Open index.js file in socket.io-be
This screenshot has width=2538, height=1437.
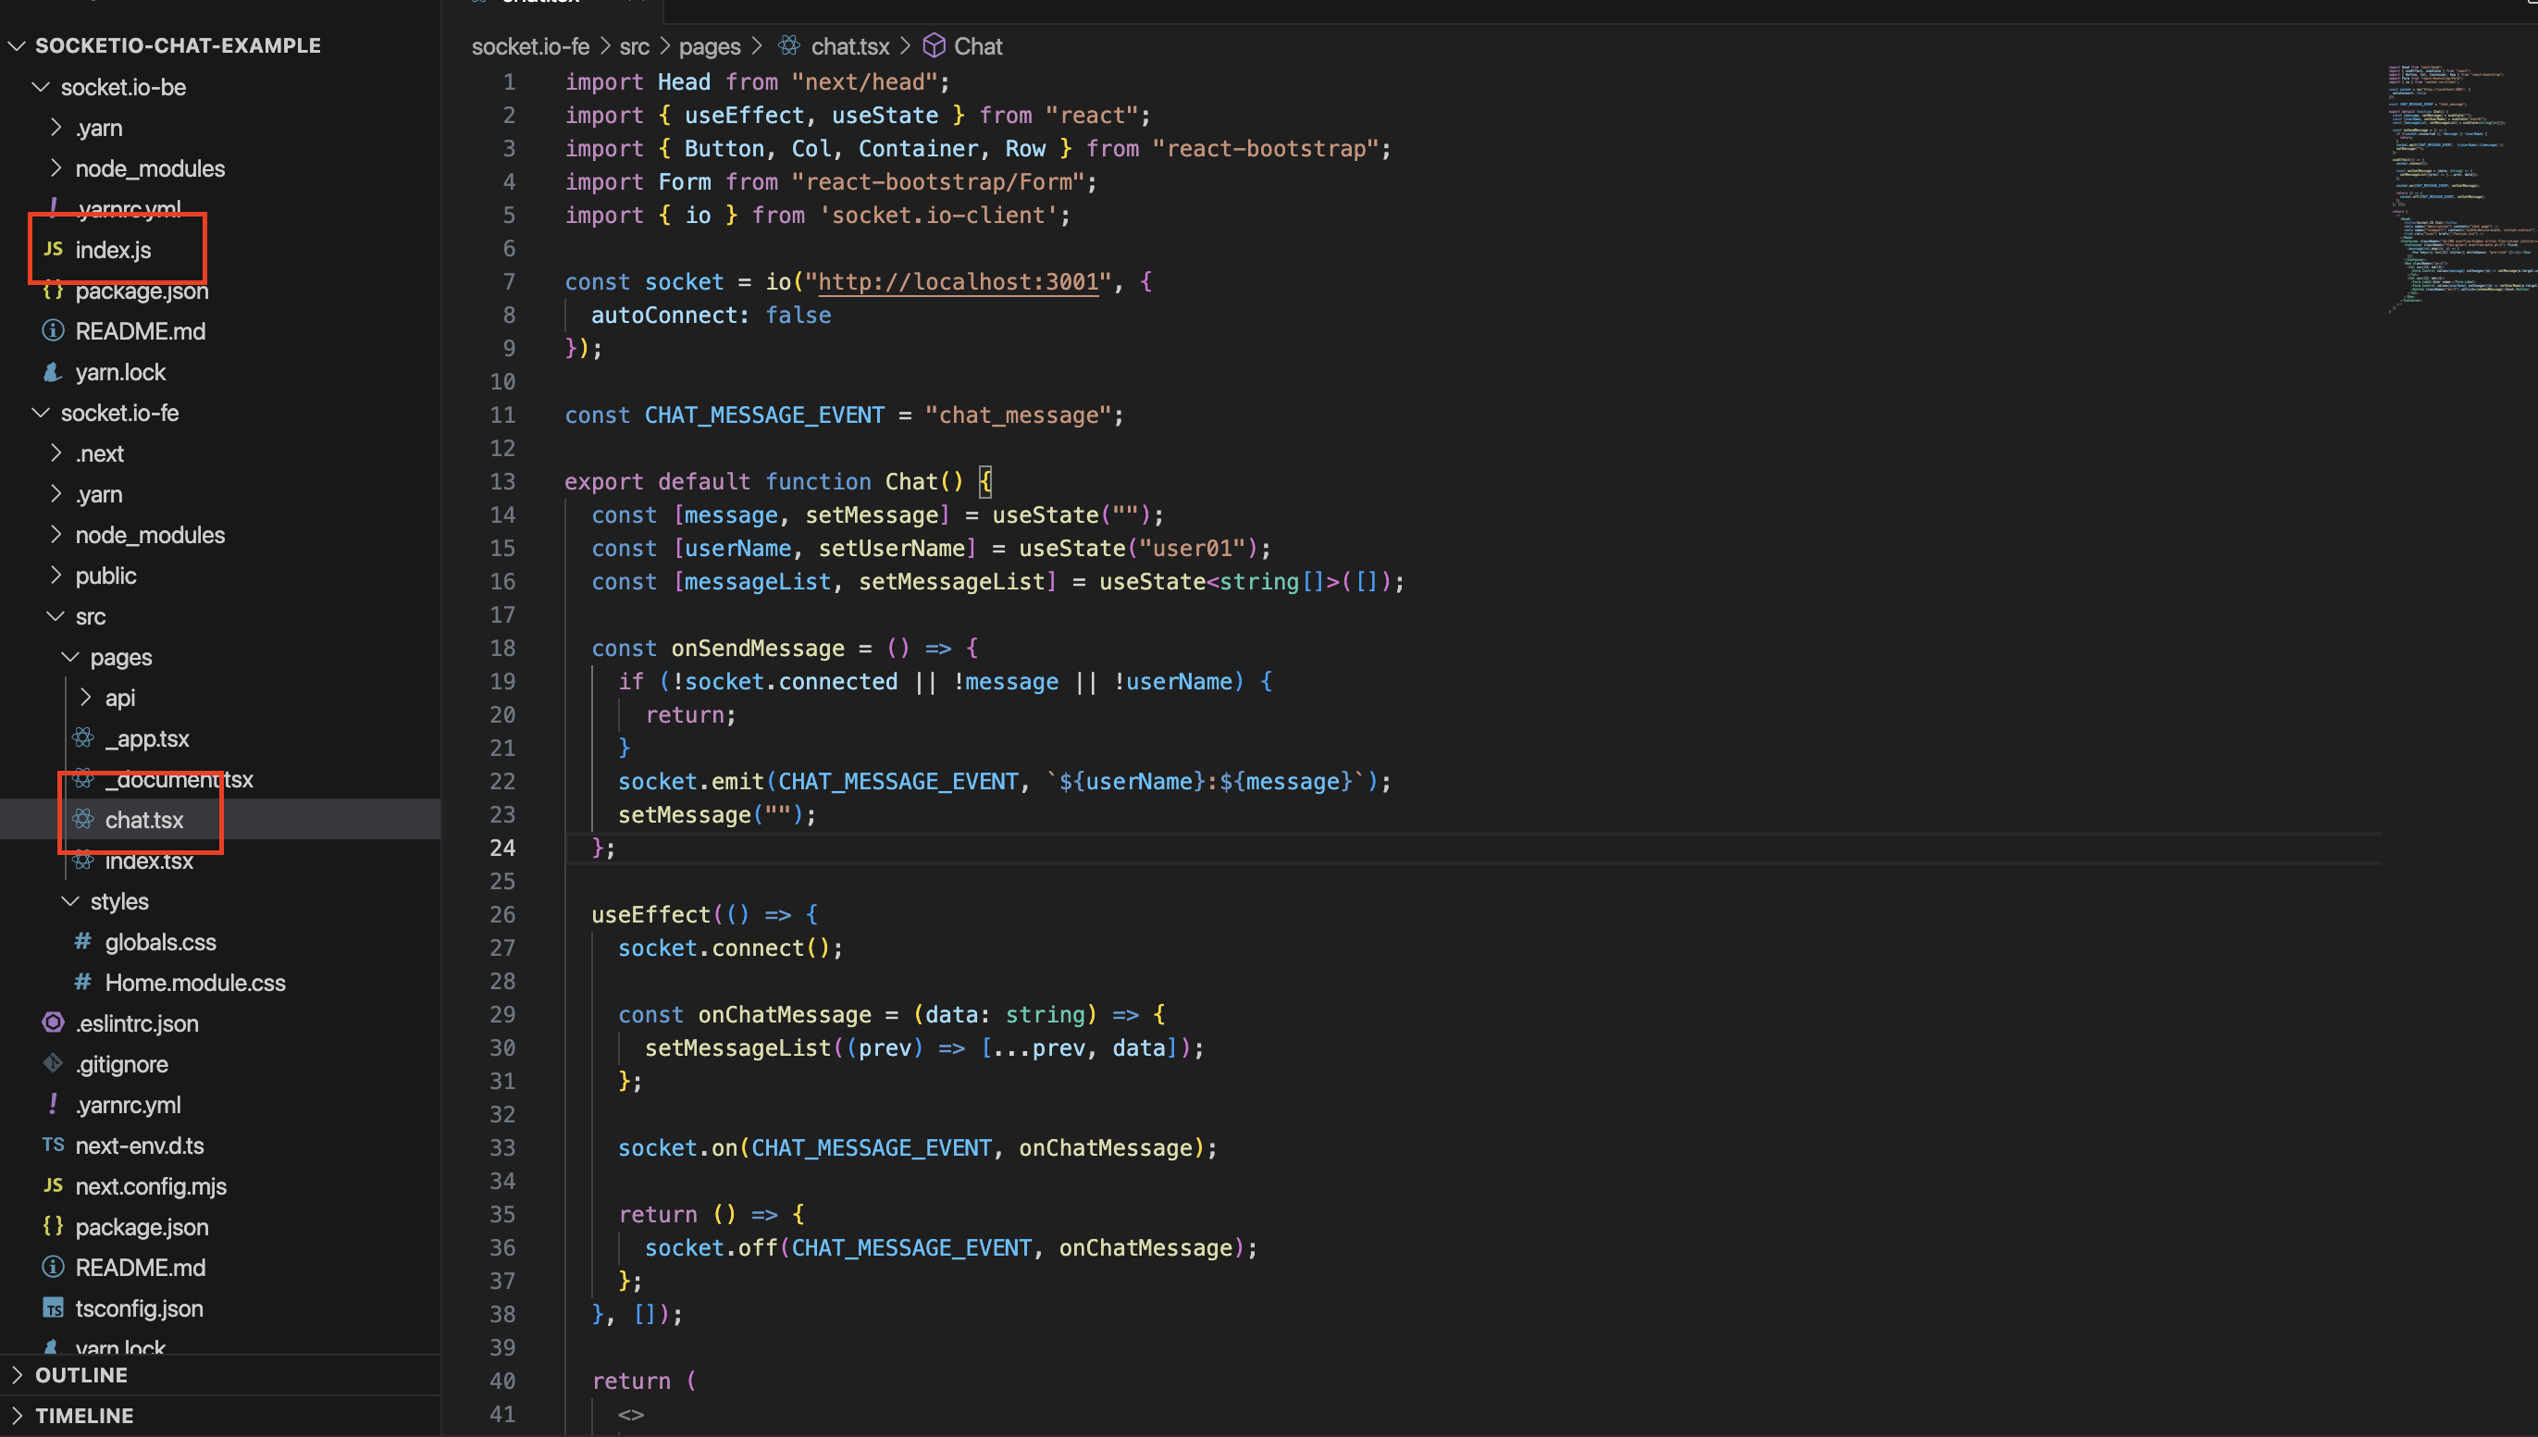coord(114,250)
